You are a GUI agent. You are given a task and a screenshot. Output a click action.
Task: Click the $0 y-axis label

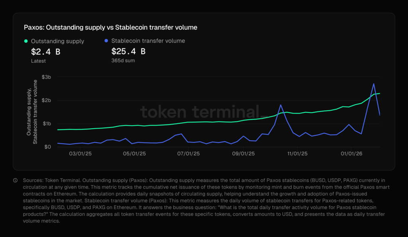click(x=48, y=147)
